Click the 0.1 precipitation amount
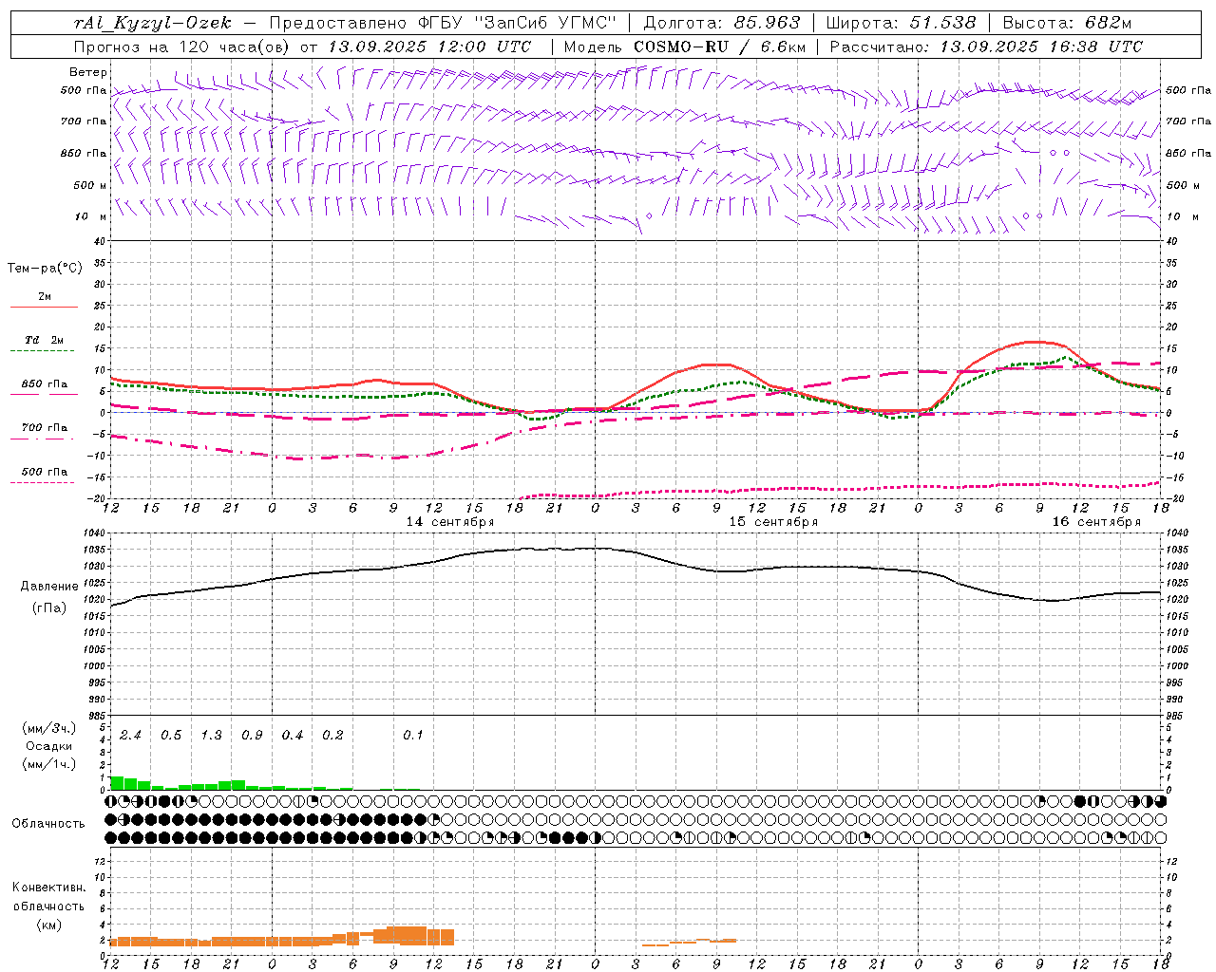The image size is (1216, 972). (413, 736)
